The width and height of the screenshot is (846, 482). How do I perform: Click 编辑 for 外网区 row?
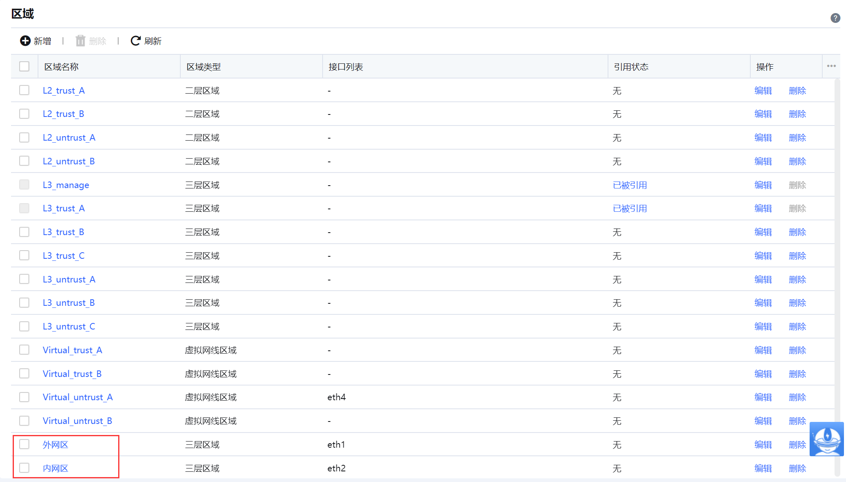[763, 444]
